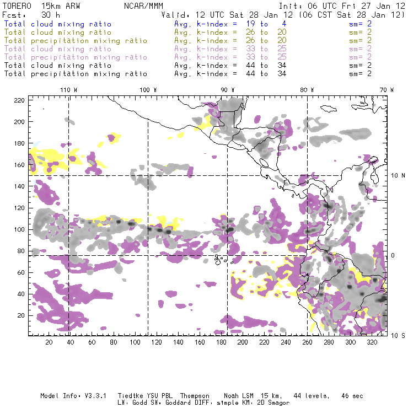Click the 'NCAR/MMM' header label

(143, 6)
